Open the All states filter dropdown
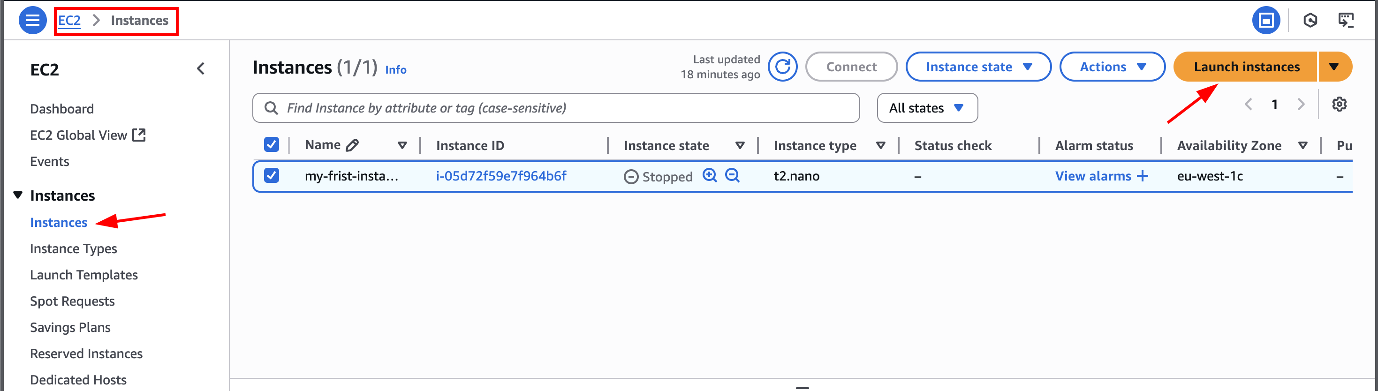The height and width of the screenshot is (391, 1378). tap(927, 108)
